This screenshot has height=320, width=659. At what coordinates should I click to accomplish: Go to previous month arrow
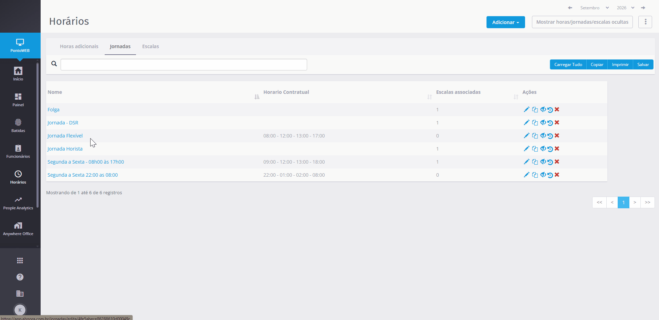570,8
